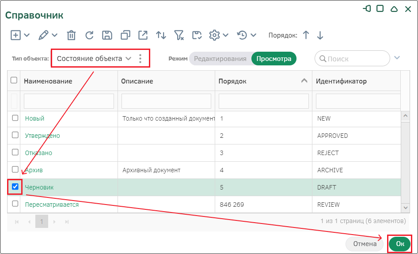Click the save floppy disk icon
Screen dimensions: 418x254
tap(107, 35)
